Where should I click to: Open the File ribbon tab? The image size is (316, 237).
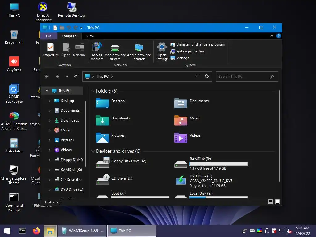pos(49,36)
